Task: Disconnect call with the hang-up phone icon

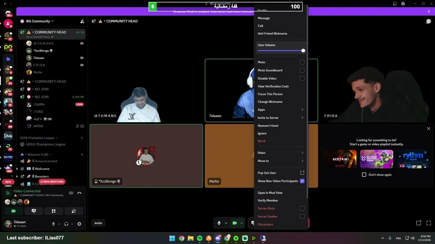Action: [x=79, y=193]
